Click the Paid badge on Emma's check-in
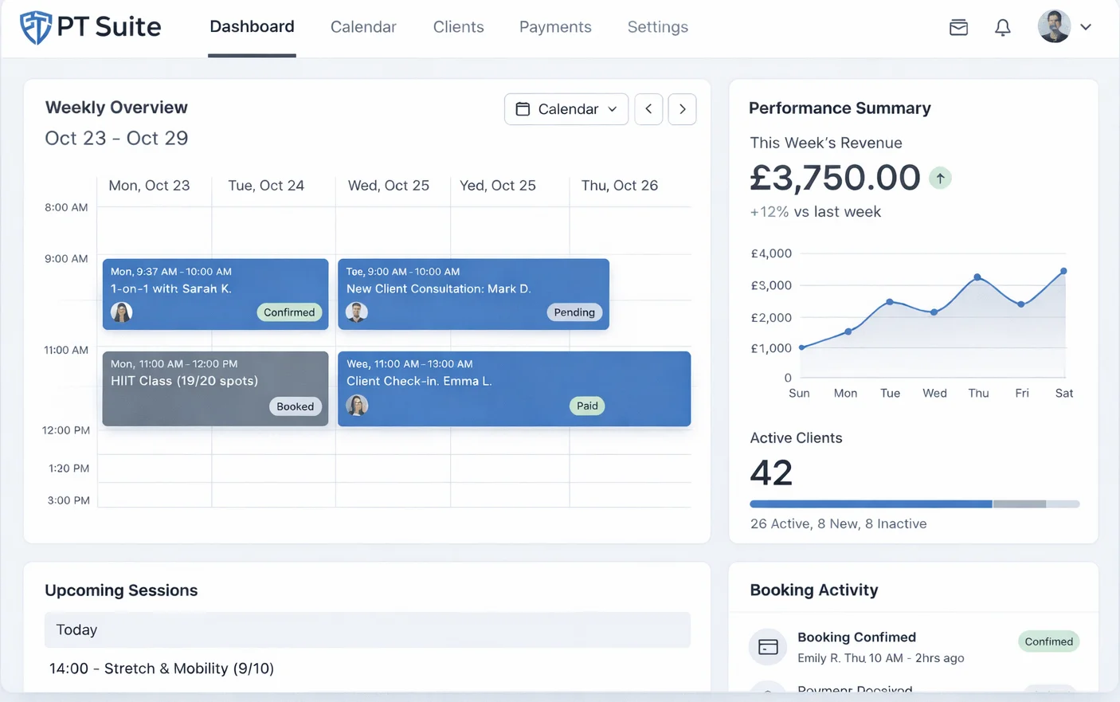The image size is (1120, 702). pos(587,406)
